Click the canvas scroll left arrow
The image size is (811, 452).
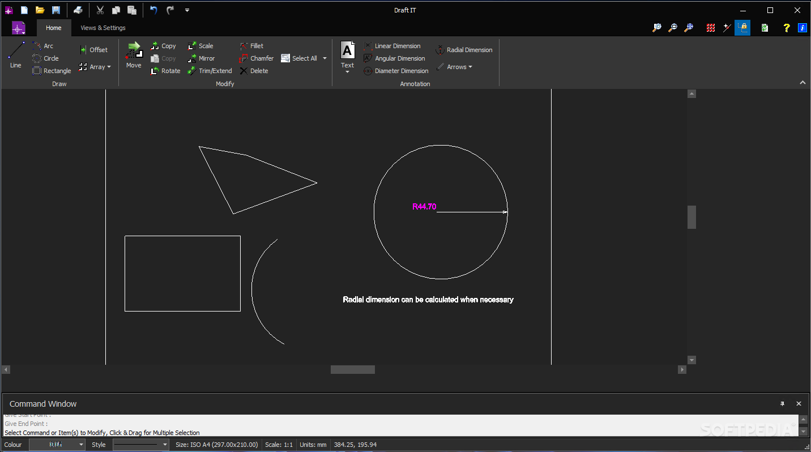tap(6, 369)
